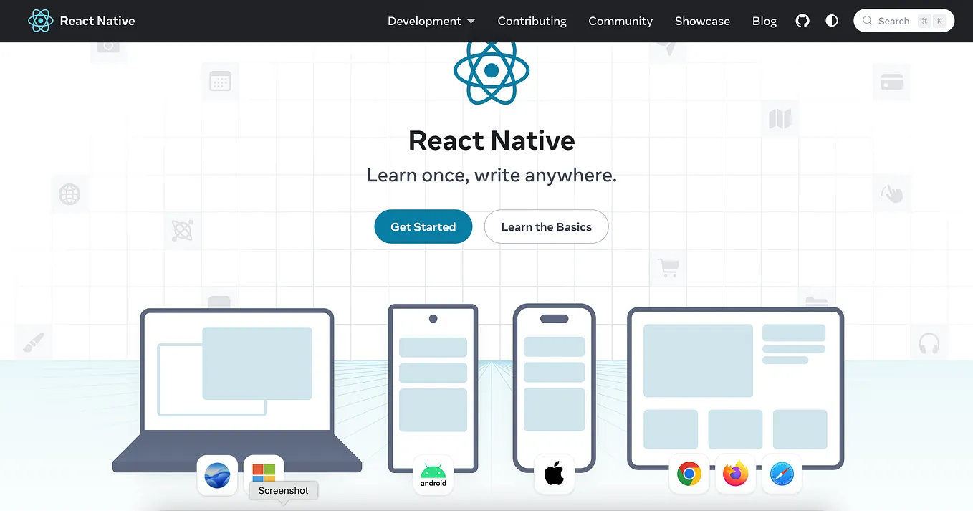Click the macOS platform icon below the laptop
This screenshot has width=973, height=511.
pyautogui.click(x=217, y=474)
